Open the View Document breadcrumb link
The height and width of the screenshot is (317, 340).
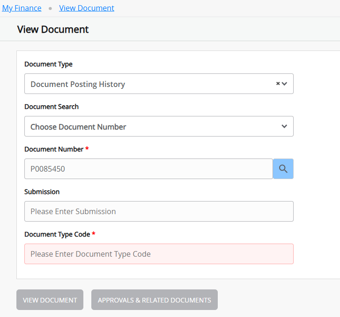(x=87, y=8)
